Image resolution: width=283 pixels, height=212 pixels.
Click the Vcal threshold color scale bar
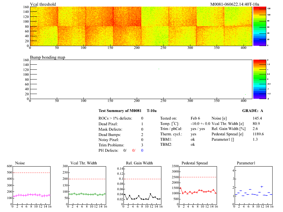click(x=257, y=26)
